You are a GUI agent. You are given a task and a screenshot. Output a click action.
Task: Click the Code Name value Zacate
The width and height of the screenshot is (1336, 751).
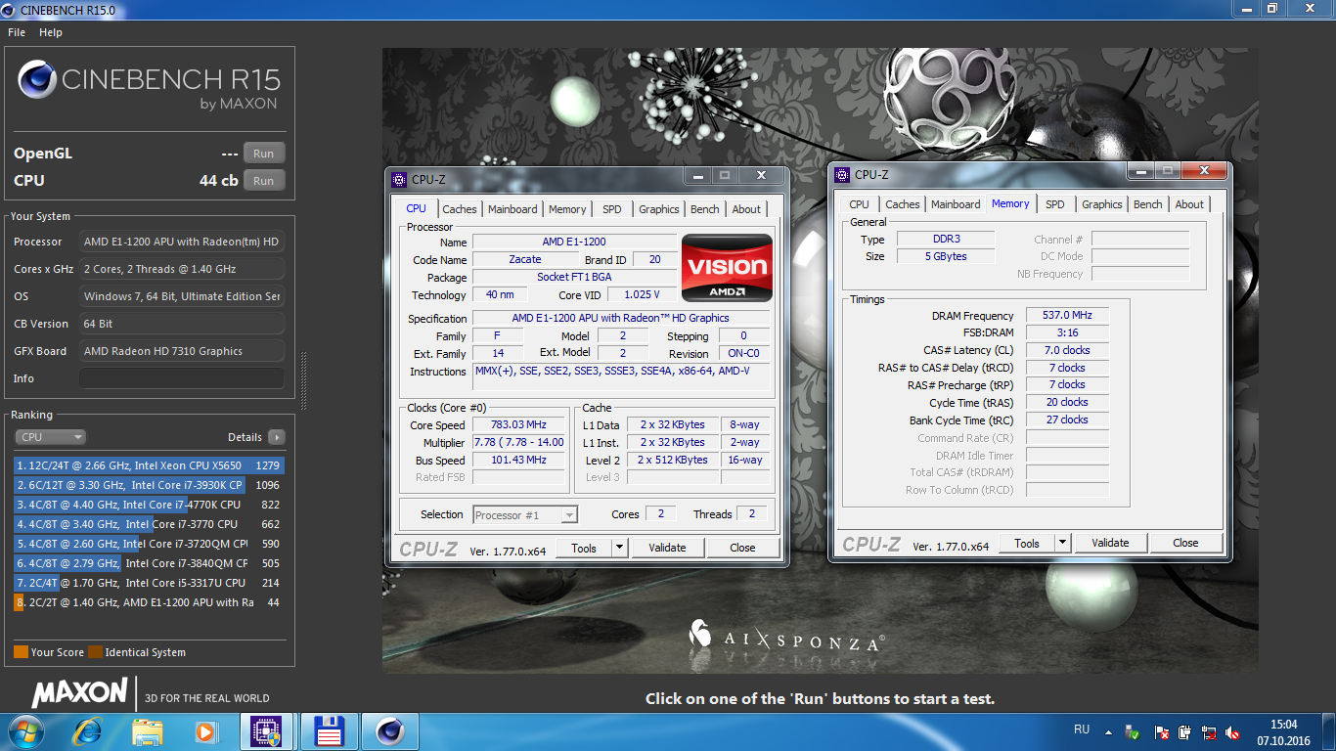[525, 259]
